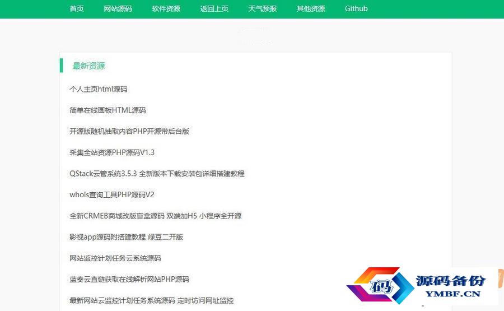Open 简单在线画板HTML源码 link

(108, 110)
